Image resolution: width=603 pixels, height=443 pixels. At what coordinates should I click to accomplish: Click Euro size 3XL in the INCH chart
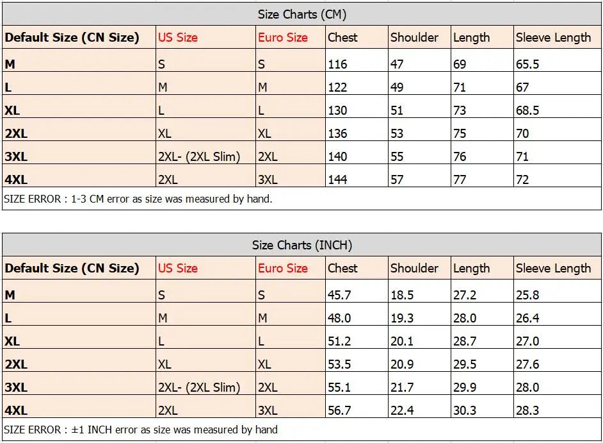click(268, 410)
